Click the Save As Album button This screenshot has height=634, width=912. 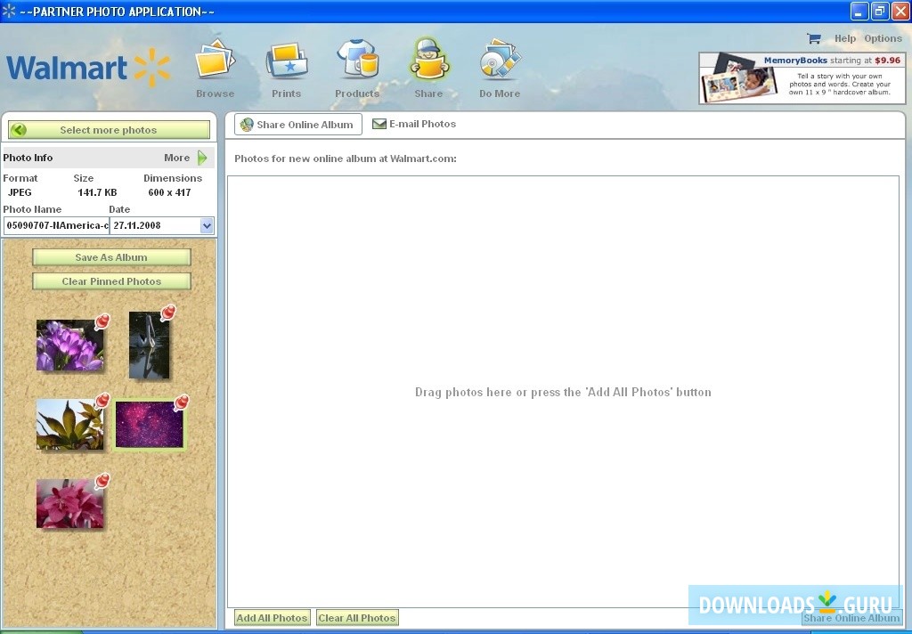(110, 257)
